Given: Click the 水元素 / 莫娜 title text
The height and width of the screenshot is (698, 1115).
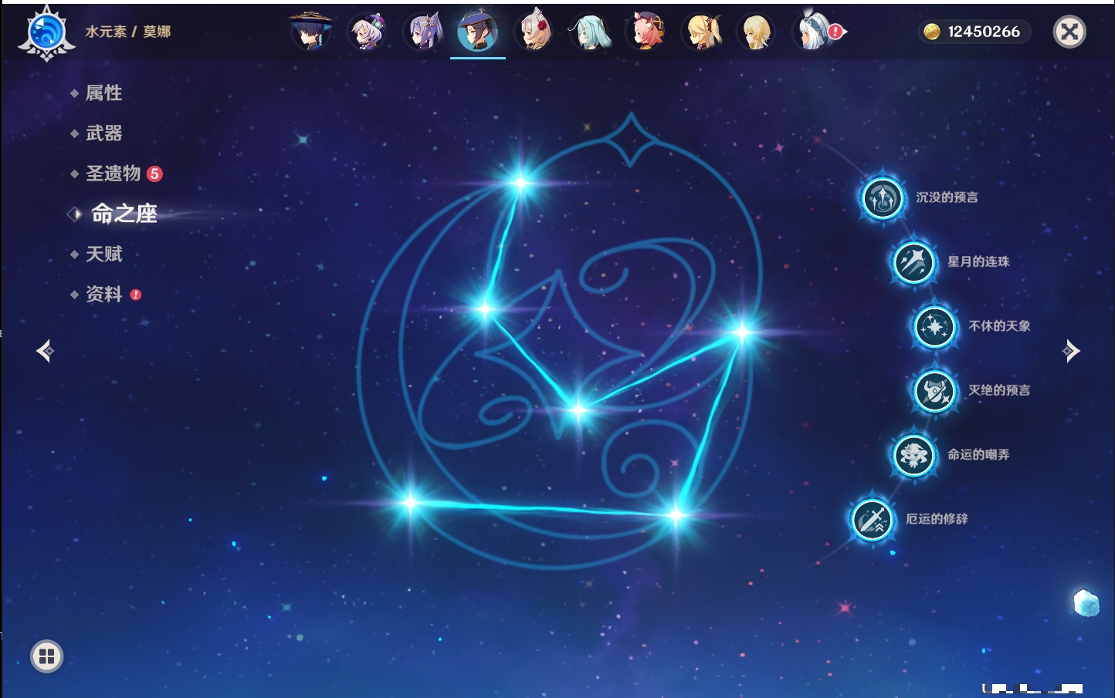Looking at the screenshot, I should pyautogui.click(x=128, y=32).
